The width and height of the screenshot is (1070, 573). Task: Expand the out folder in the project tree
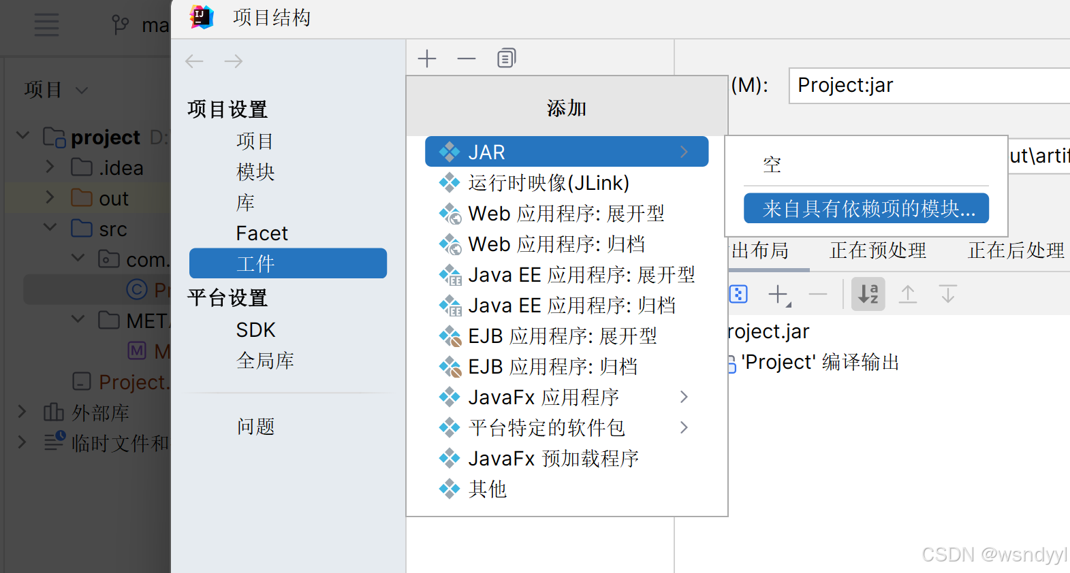click(49, 197)
